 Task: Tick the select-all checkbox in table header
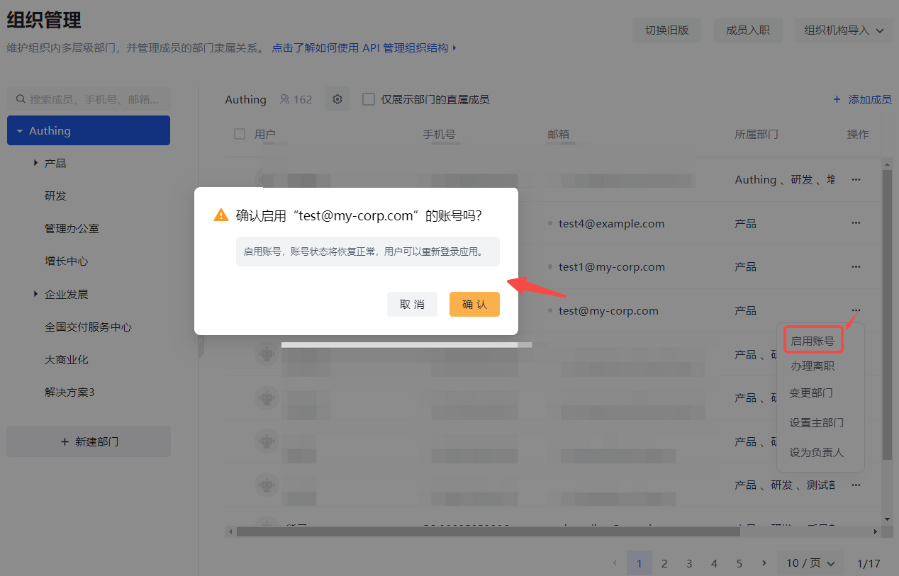coord(240,134)
